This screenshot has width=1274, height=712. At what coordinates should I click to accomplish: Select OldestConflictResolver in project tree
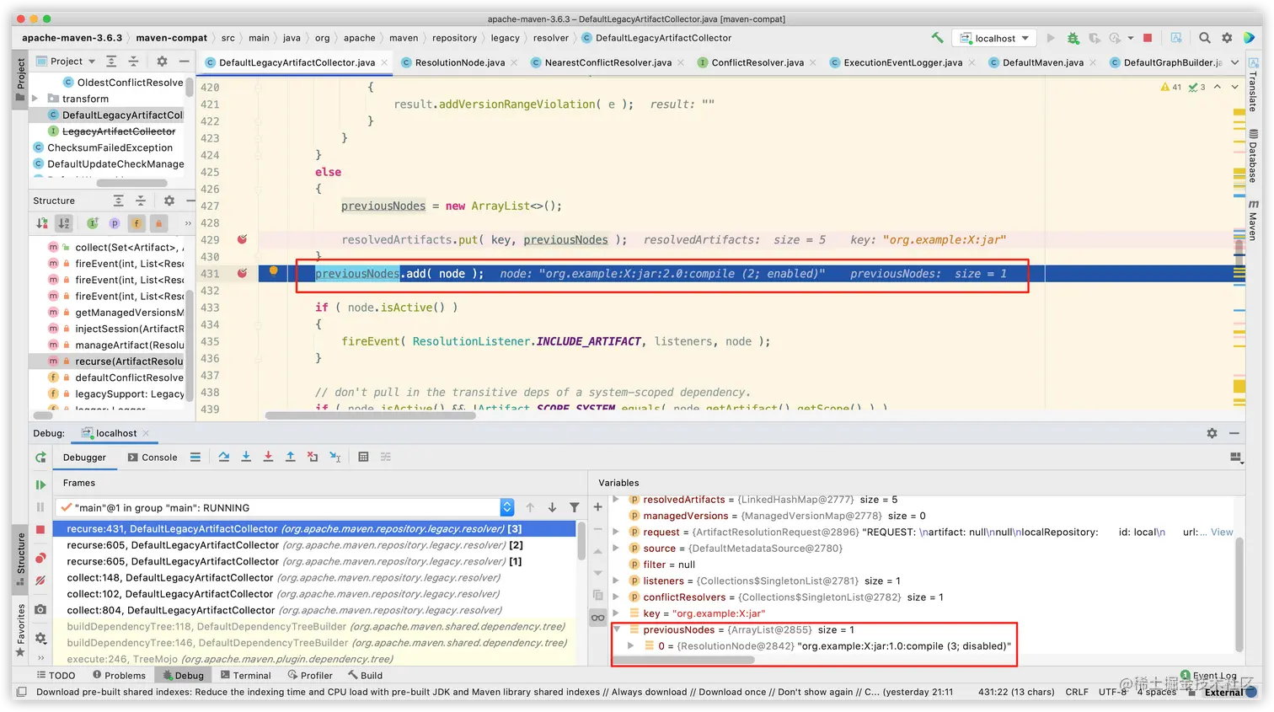[x=123, y=83]
